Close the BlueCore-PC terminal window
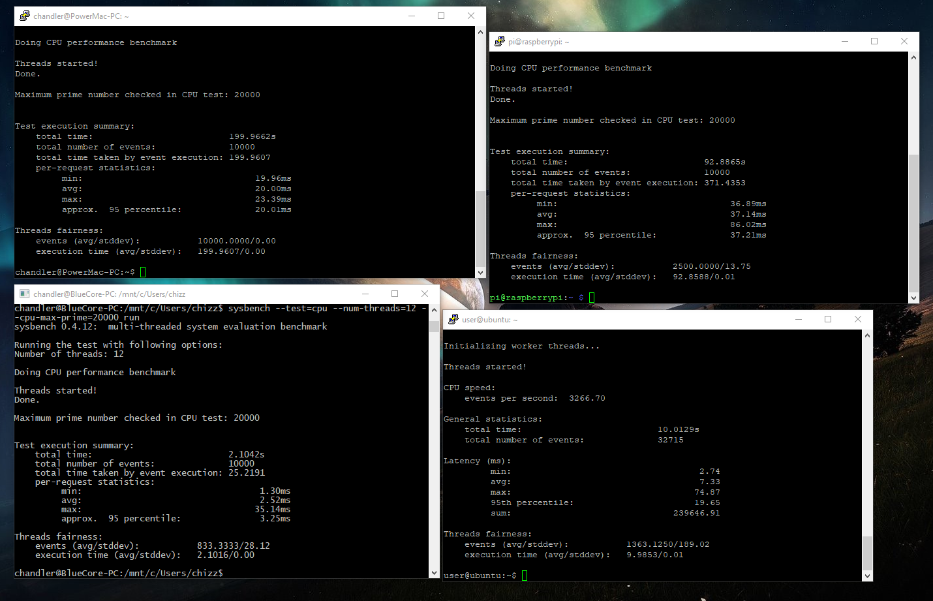Image resolution: width=933 pixels, height=601 pixels. pos(425,294)
